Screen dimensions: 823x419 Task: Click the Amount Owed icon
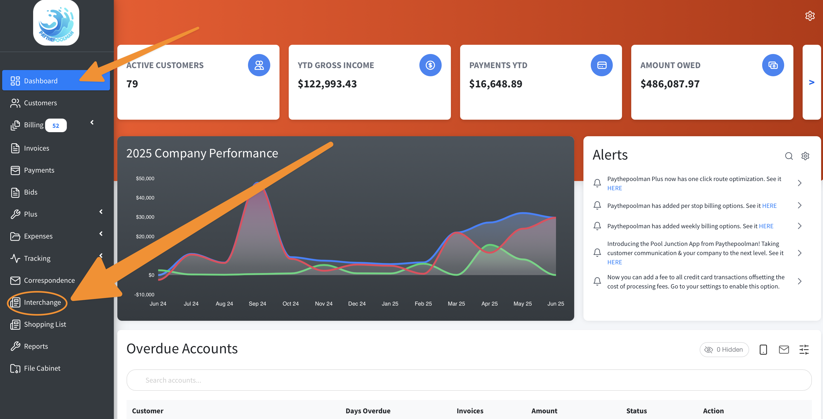click(773, 65)
